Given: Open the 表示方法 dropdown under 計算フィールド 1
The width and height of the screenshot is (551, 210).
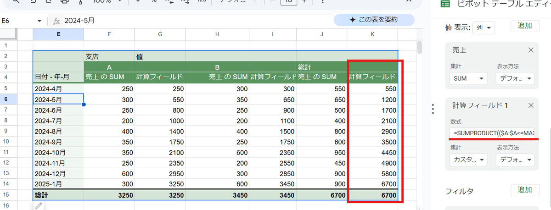Looking at the screenshot, I should point(515,160).
